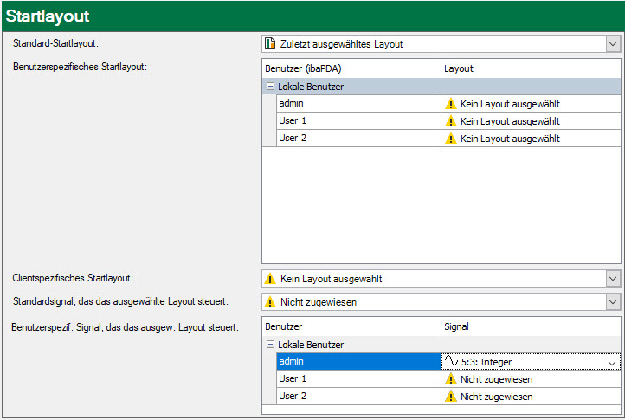Image resolution: width=625 pixels, height=420 pixels.
Task: Click warning icon in Clientspezifisches Startlayout field
Action: pyautogui.click(x=270, y=280)
